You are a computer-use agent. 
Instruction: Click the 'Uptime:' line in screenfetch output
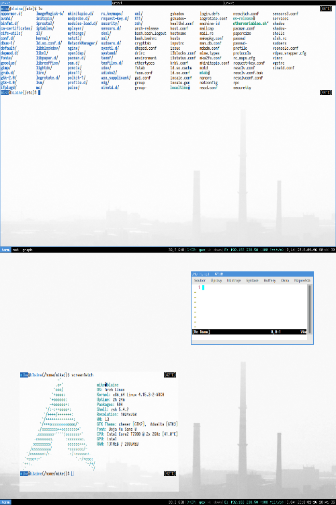tap(111, 400)
